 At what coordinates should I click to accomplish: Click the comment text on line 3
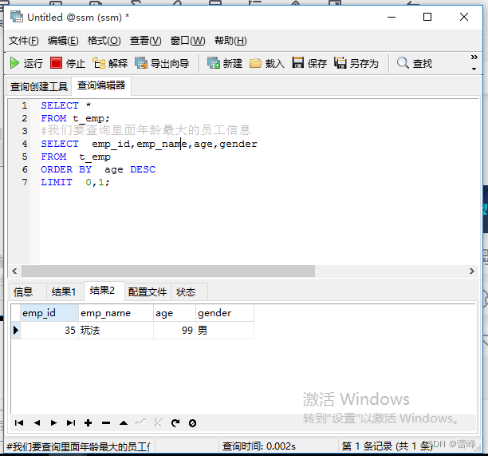coord(146,130)
